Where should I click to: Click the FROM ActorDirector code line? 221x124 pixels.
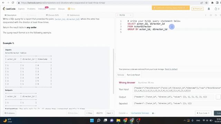point(140,27)
